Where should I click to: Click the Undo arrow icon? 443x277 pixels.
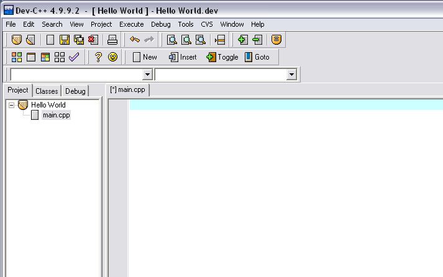click(x=134, y=40)
